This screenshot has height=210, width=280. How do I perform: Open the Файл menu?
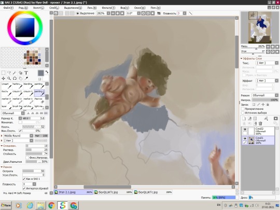[8, 8]
